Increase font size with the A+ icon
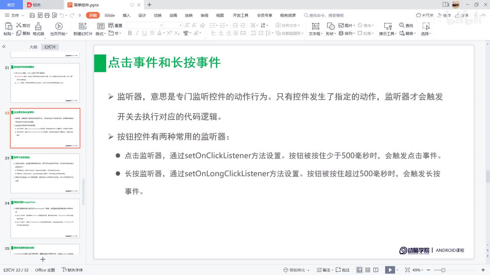The width and height of the screenshot is (490, 275). coord(187,25)
